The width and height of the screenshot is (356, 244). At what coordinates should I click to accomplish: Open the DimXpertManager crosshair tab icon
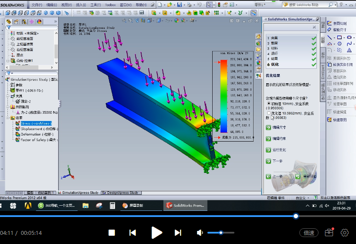31,21
